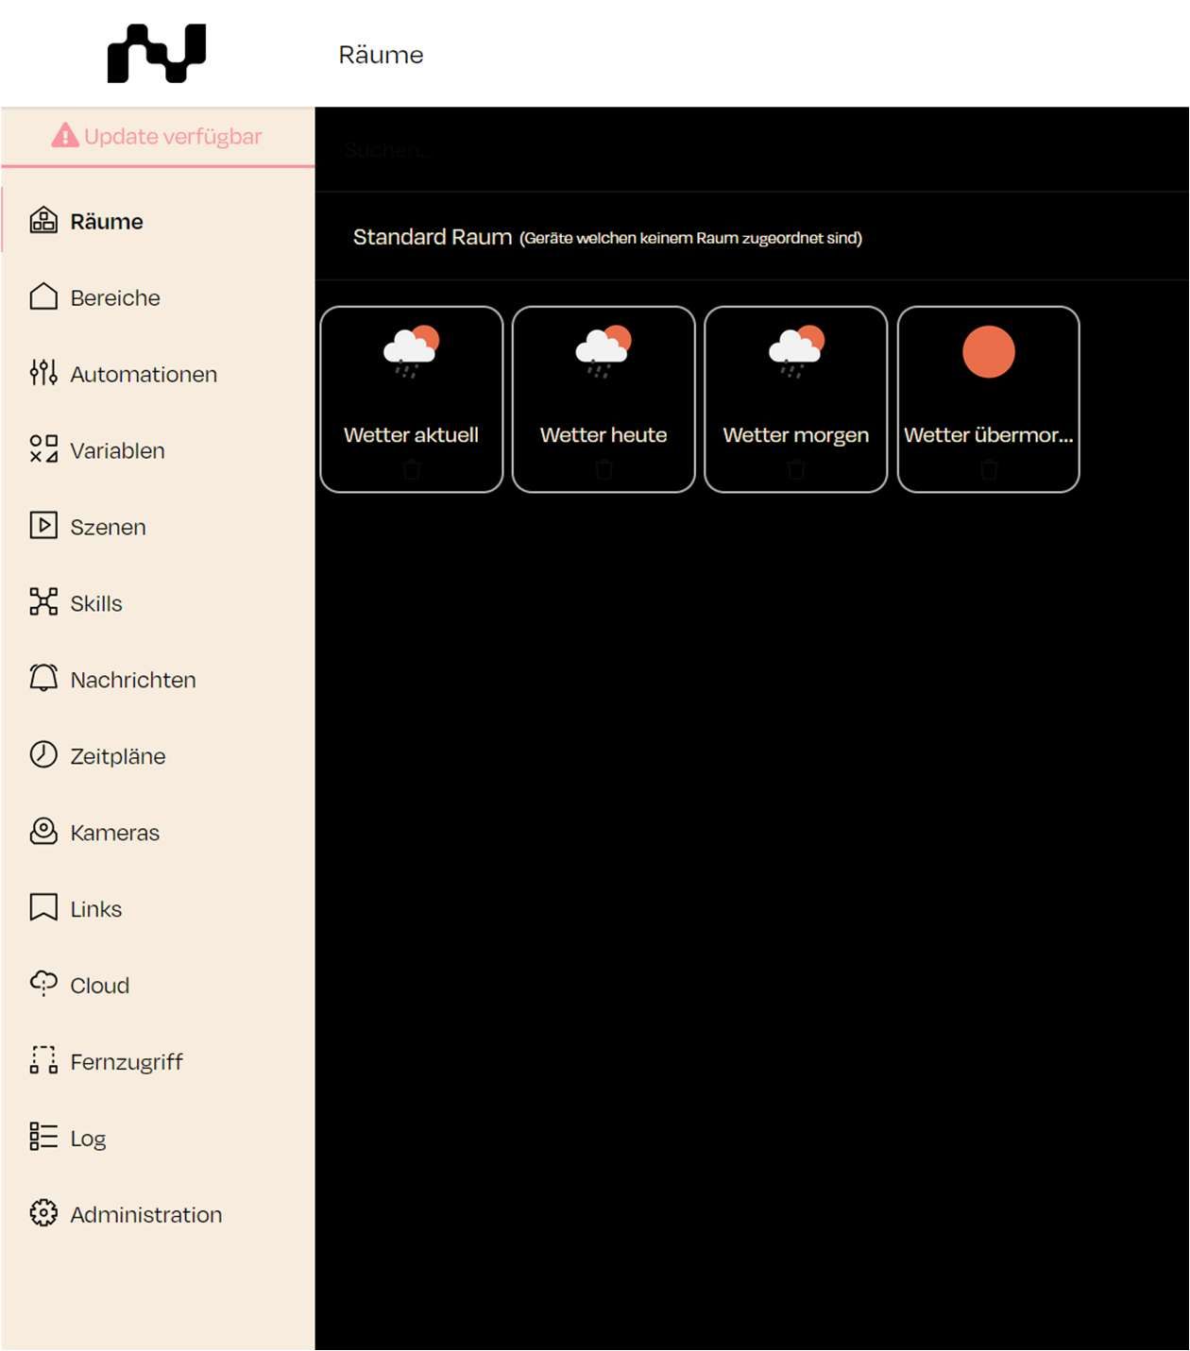Click the Kameras webcam icon
Image resolution: width=1190 pixels, height=1351 pixels.
43,832
